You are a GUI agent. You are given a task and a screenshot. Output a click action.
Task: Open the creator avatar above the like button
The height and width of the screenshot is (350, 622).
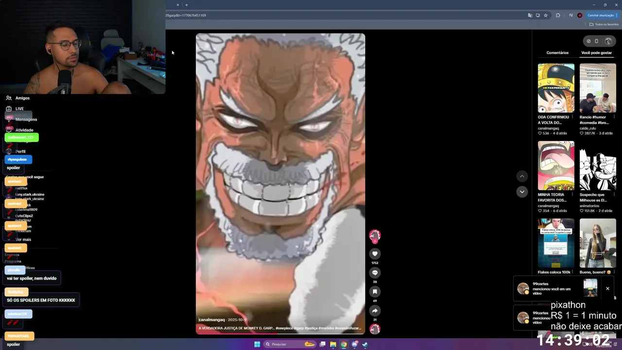(375, 236)
